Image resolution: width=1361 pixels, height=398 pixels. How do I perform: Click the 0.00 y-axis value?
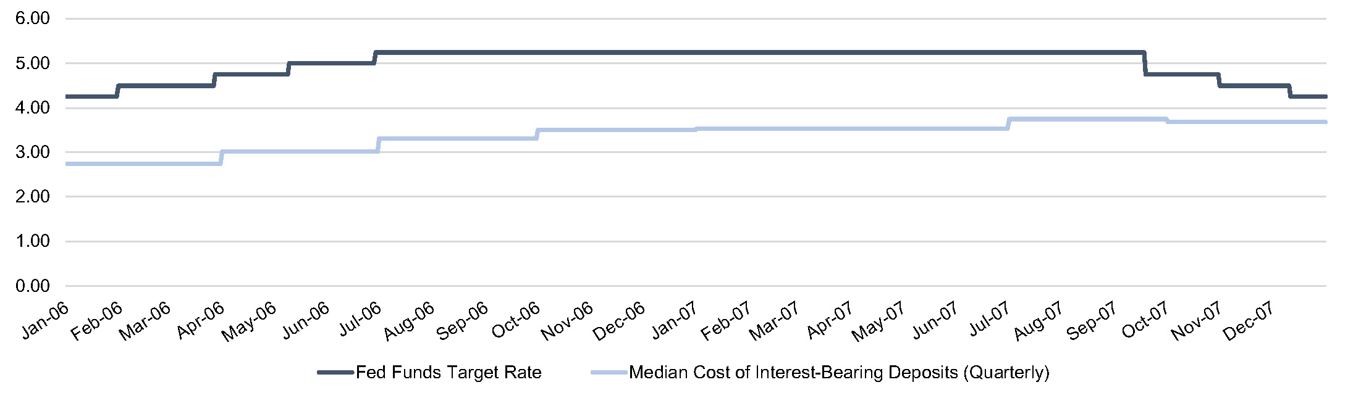(33, 286)
